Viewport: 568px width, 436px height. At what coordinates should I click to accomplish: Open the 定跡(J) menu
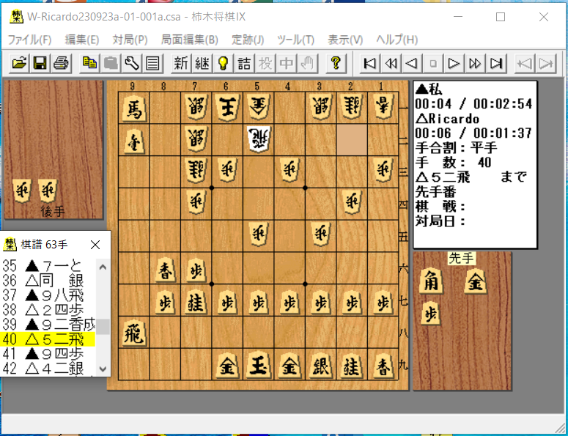point(248,40)
